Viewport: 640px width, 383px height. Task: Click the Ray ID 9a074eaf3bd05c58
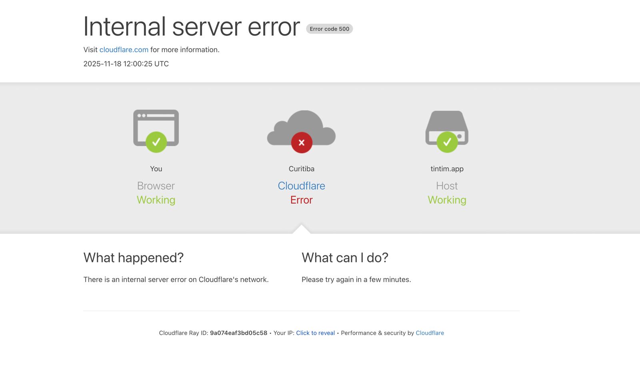[x=238, y=333]
